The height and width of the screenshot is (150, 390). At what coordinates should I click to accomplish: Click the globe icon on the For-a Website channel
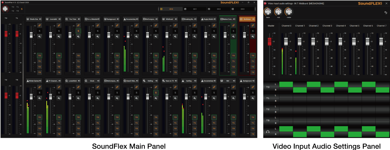point(86,19)
